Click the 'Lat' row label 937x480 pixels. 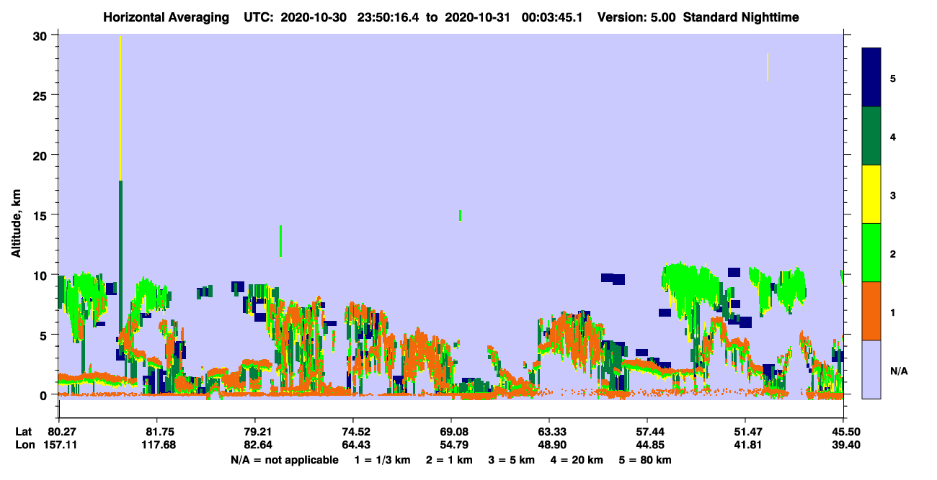[24, 432]
